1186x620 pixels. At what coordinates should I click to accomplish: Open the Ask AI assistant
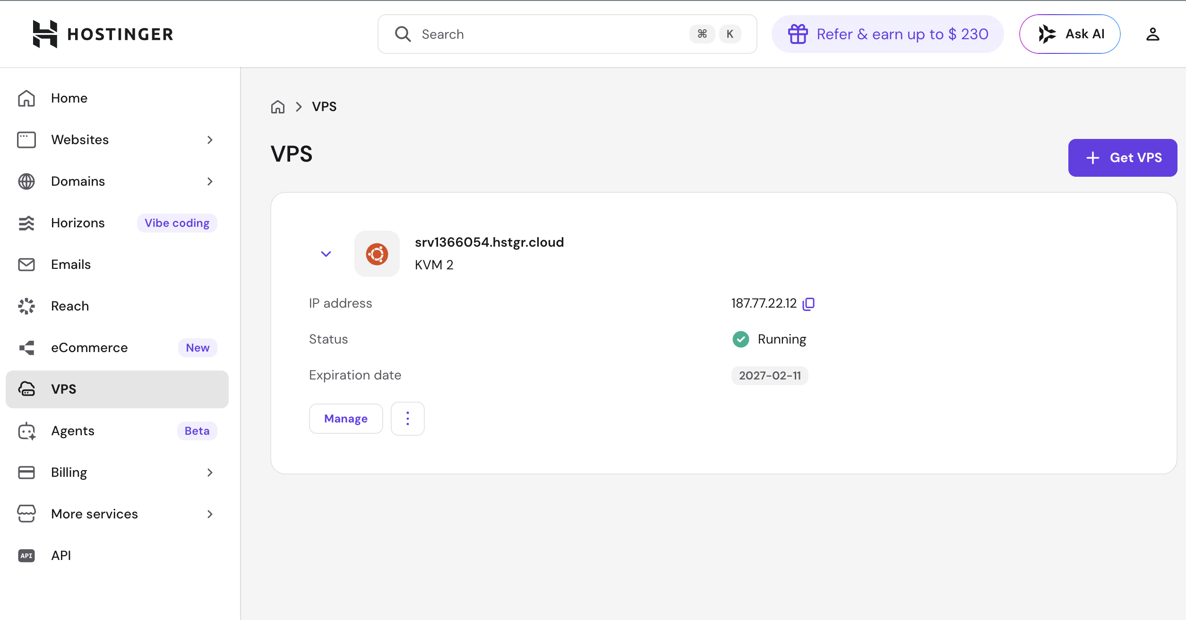click(x=1070, y=34)
